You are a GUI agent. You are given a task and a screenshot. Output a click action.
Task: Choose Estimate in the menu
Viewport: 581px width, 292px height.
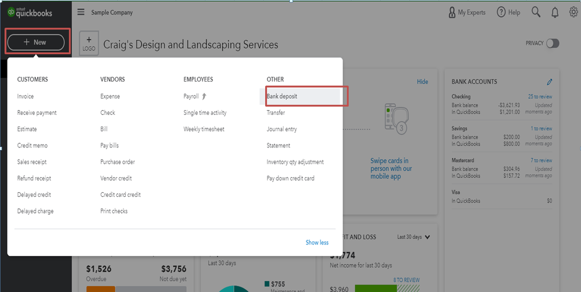pos(27,129)
